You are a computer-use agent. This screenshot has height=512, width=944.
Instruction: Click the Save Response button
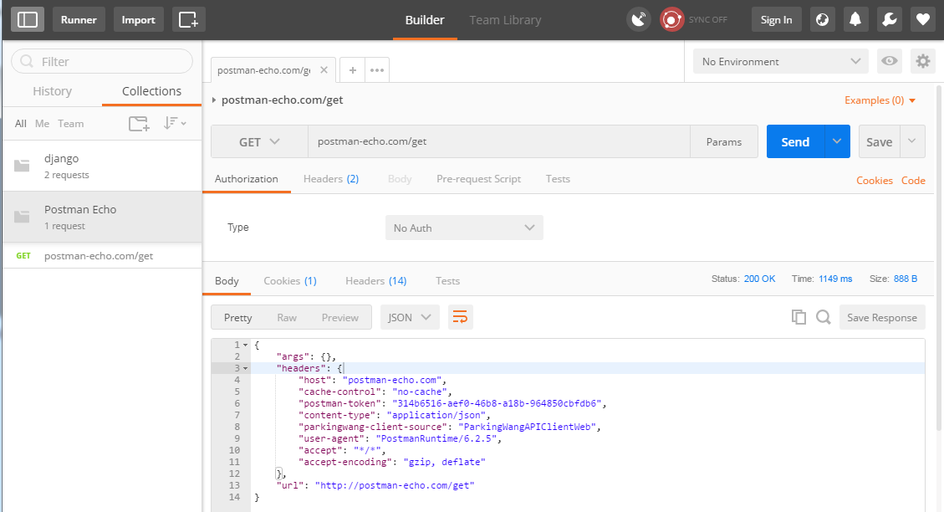pyautogui.click(x=882, y=317)
